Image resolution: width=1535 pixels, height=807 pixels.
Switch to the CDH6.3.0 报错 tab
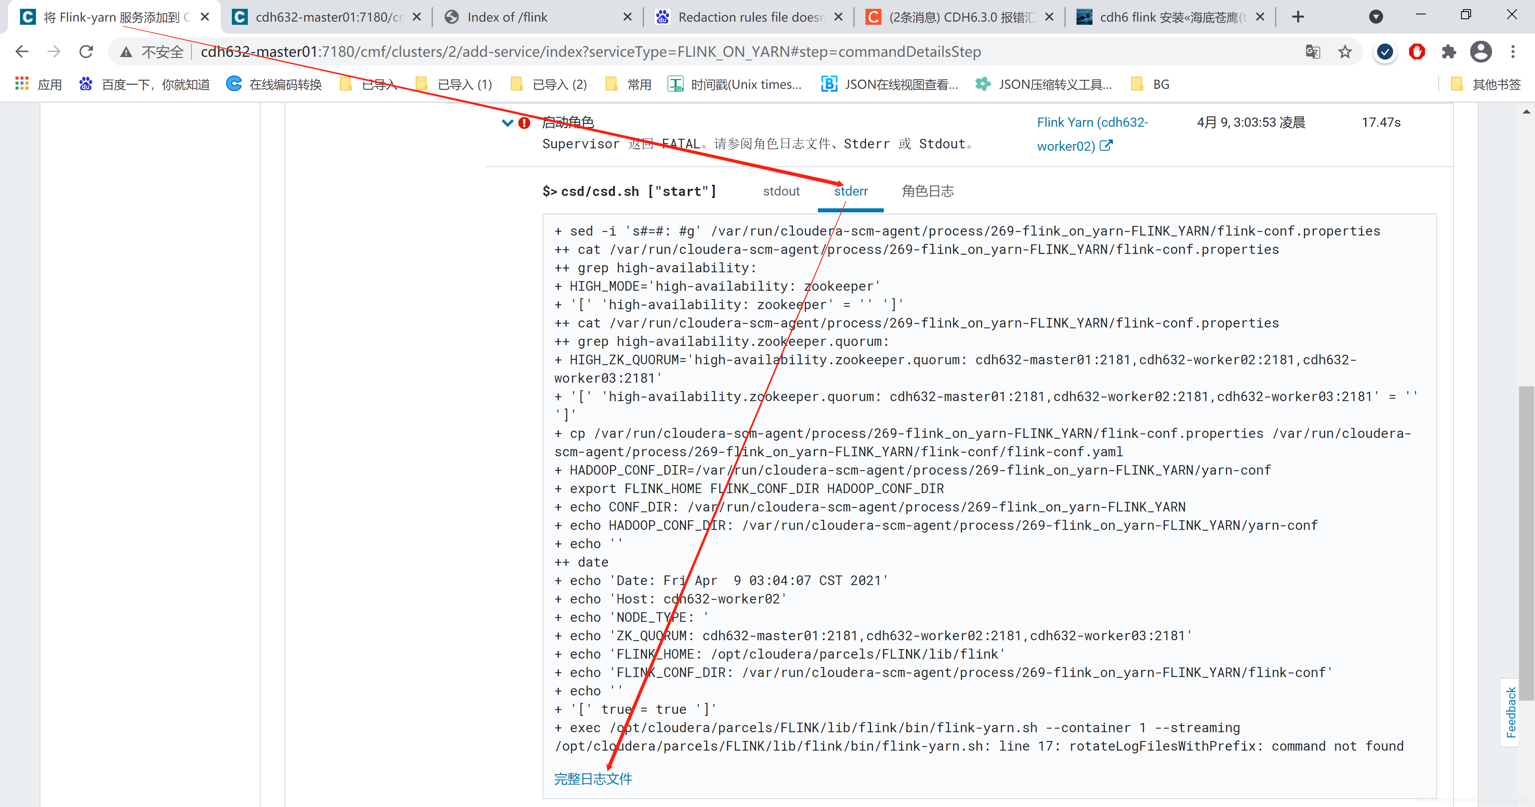coord(960,17)
